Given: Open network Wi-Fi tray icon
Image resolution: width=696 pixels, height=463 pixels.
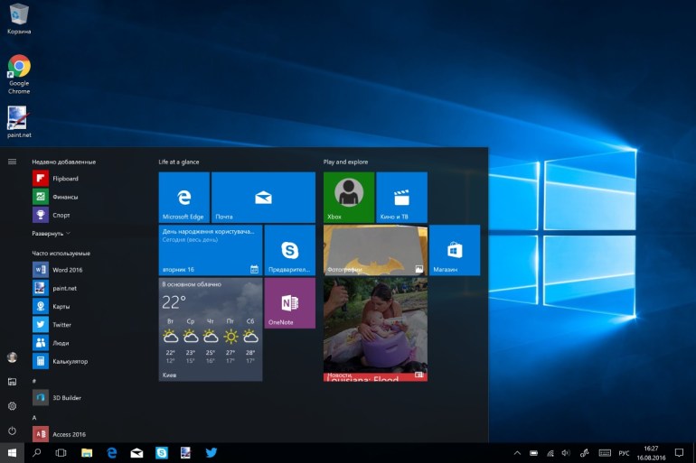Looking at the screenshot, I should click(550, 453).
